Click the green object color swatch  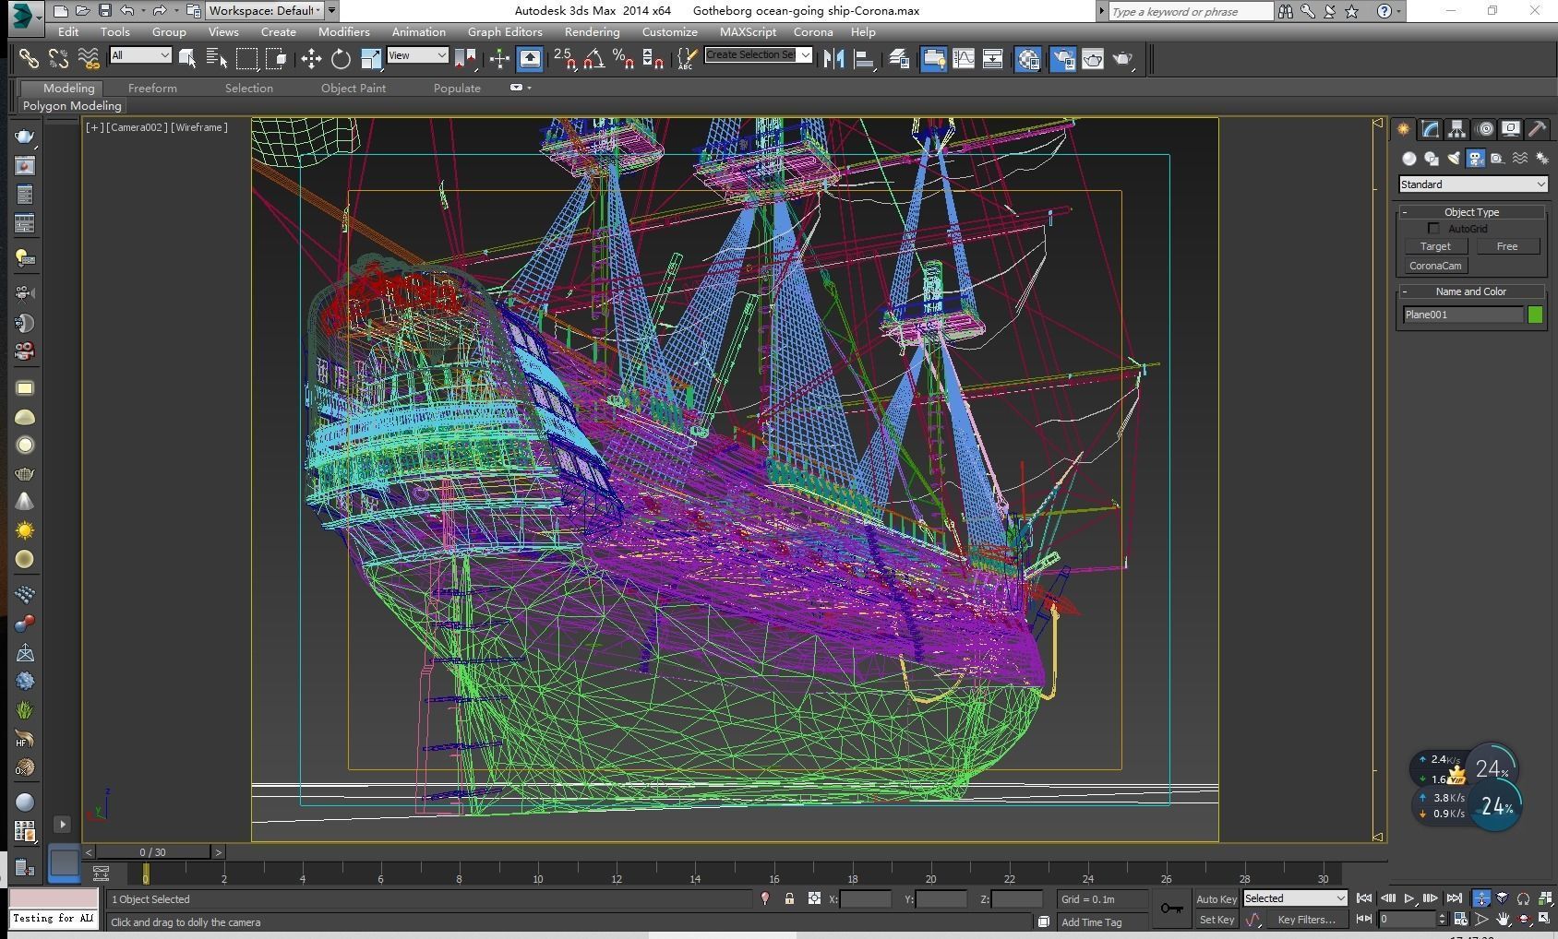pos(1535,315)
